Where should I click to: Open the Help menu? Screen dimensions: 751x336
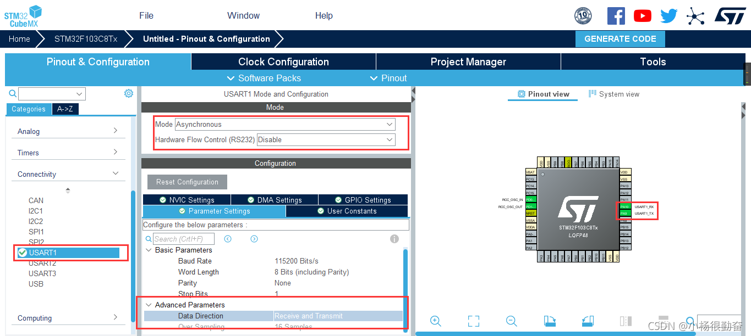point(324,15)
